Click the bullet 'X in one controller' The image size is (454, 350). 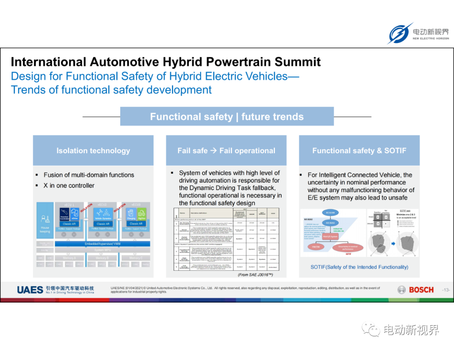pos(69,185)
